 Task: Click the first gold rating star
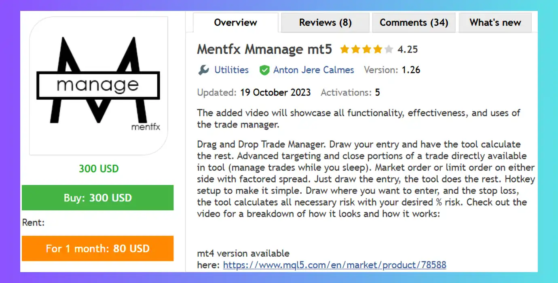[x=345, y=50]
